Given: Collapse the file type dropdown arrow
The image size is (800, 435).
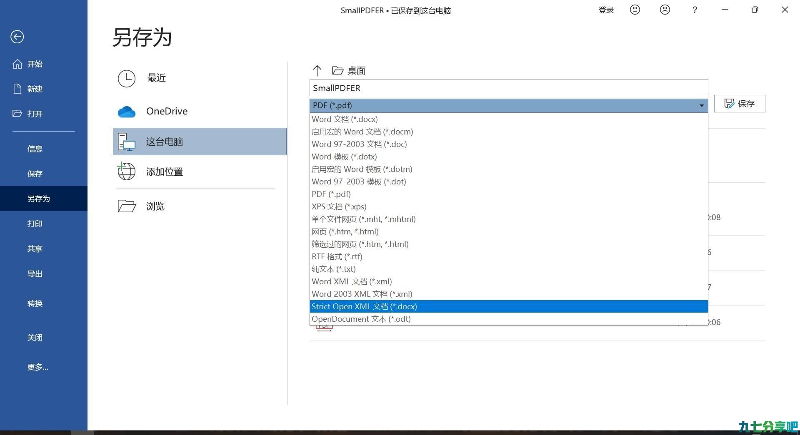Looking at the screenshot, I should [x=702, y=106].
